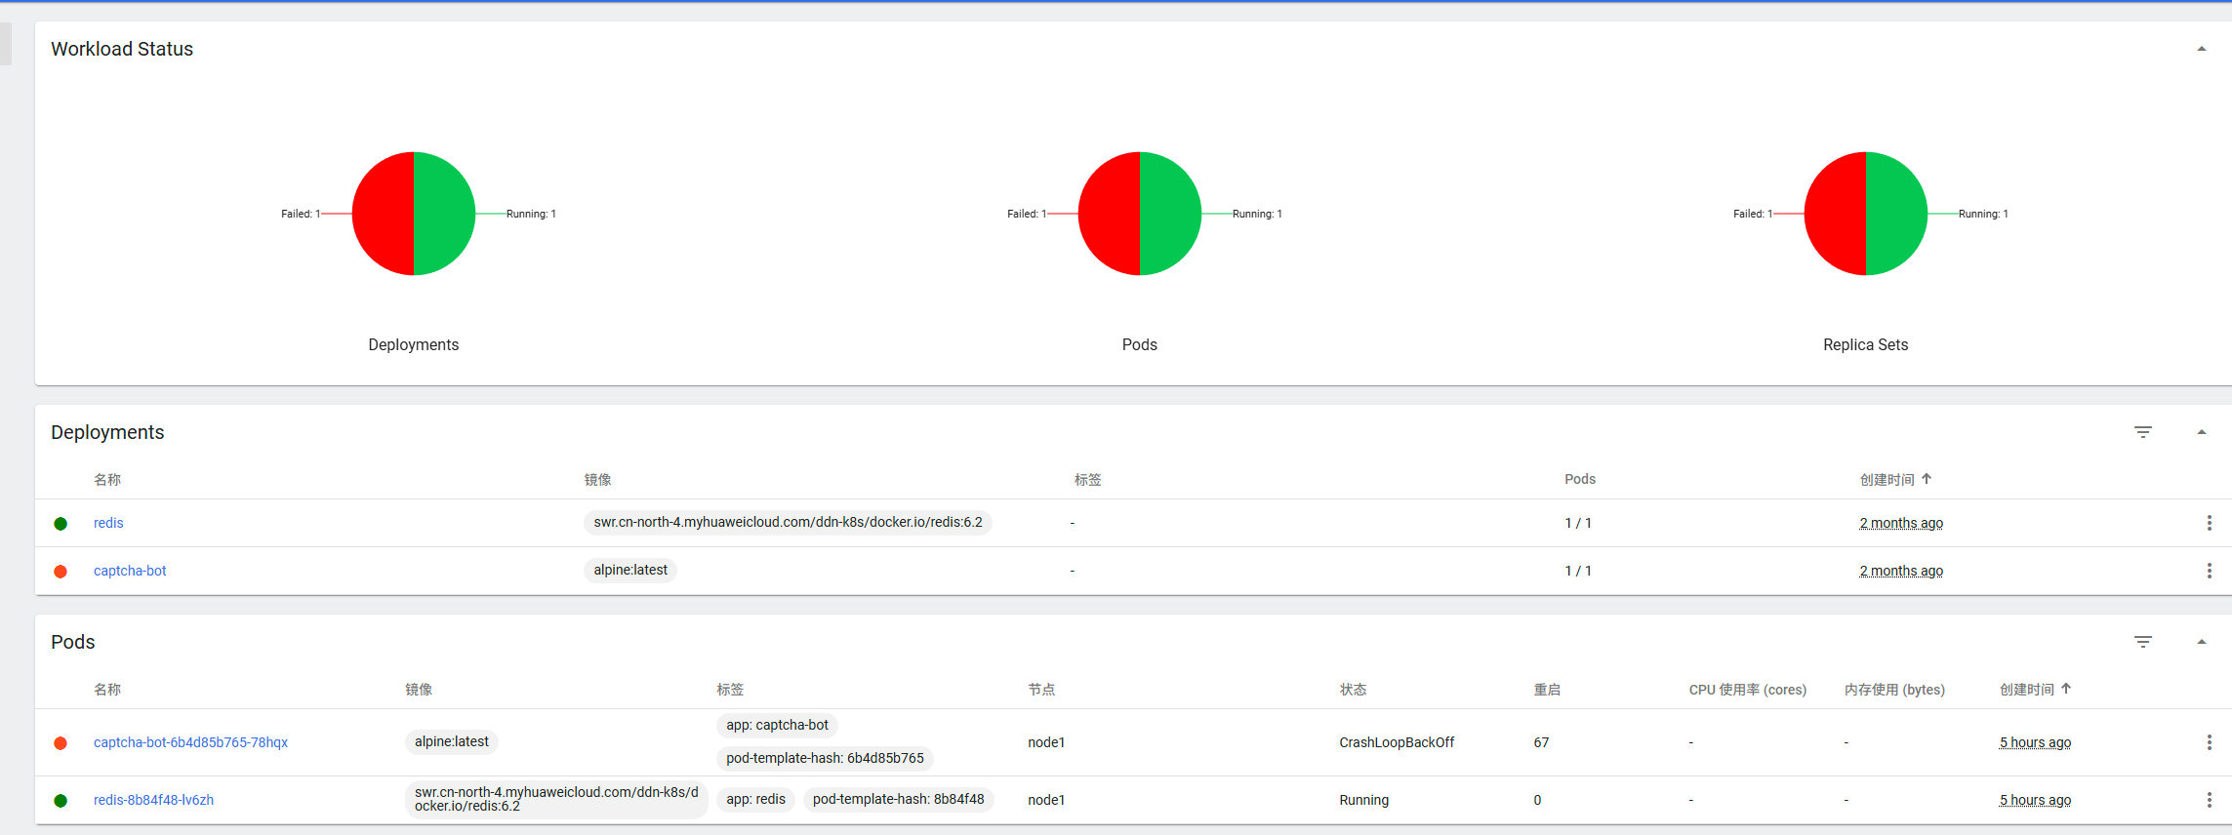
Task: Click node1 in the captcha-bot pod row
Action: click(x=1046, y=742)
